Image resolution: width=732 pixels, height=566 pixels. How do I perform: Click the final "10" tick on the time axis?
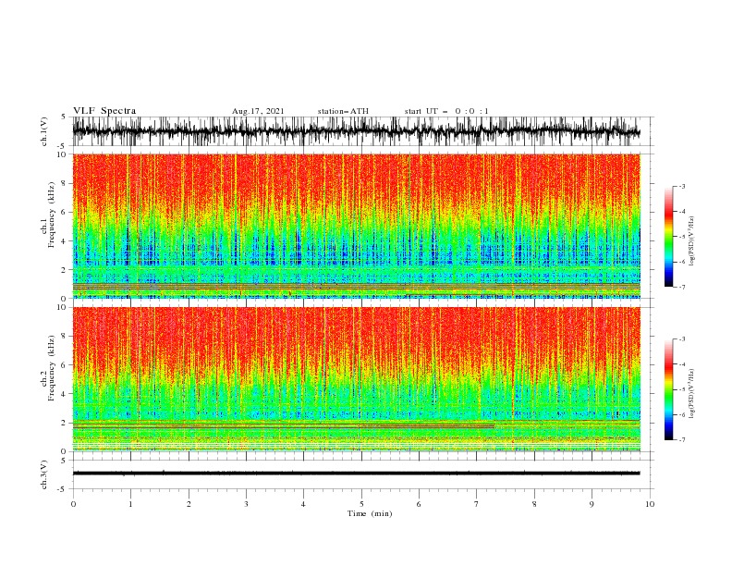pyautogui.click(x=650, y=504)
